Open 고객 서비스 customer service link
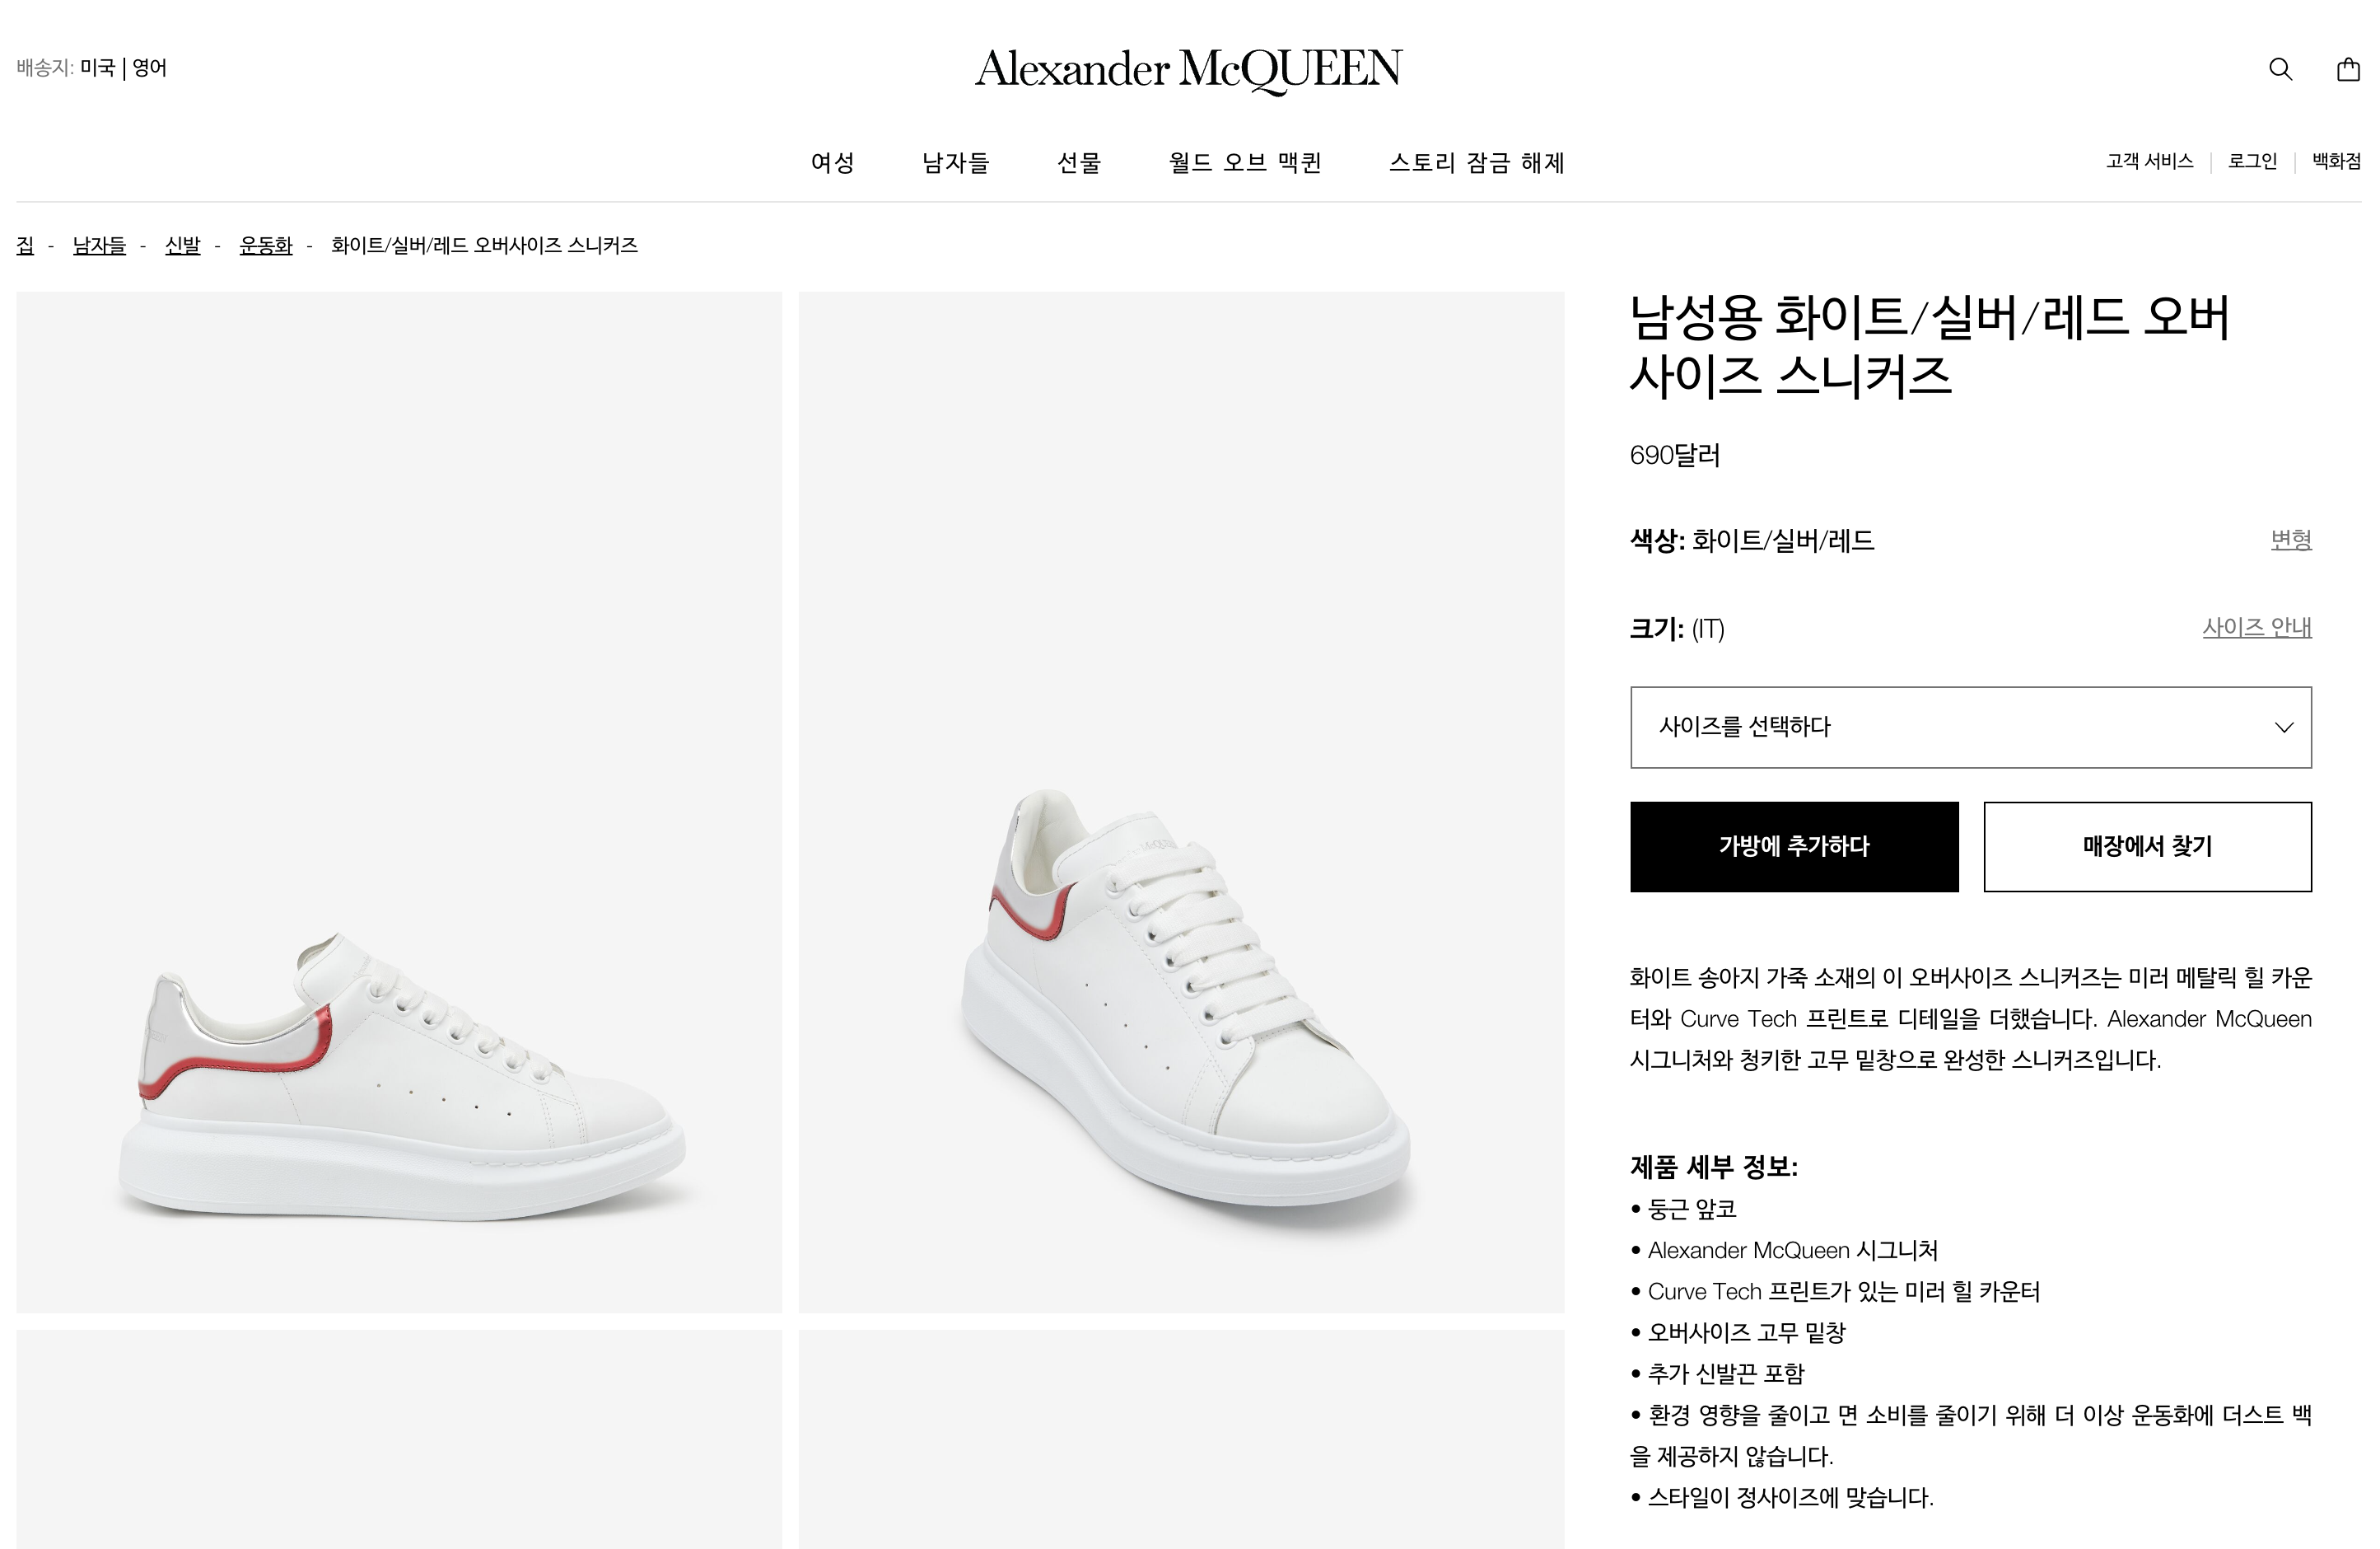2380x1549 pixels. [2149, 161]
